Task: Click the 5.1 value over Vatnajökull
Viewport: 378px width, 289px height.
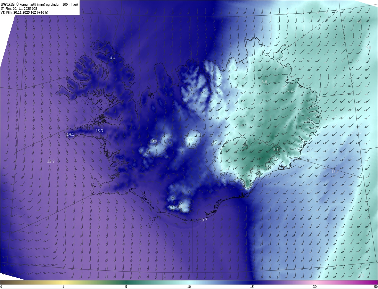Action: [x=276, y=150]
